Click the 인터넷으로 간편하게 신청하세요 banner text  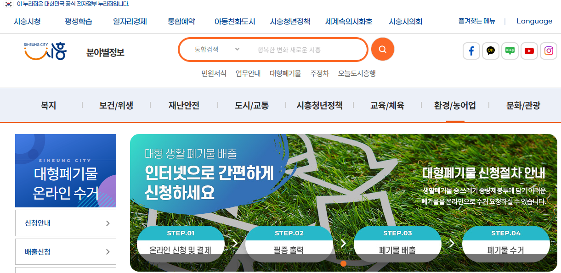pyautogui.click(x=209, y=182)
